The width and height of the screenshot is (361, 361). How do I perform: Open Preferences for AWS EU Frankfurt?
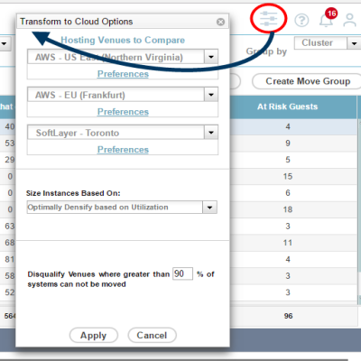pos(123,112)
